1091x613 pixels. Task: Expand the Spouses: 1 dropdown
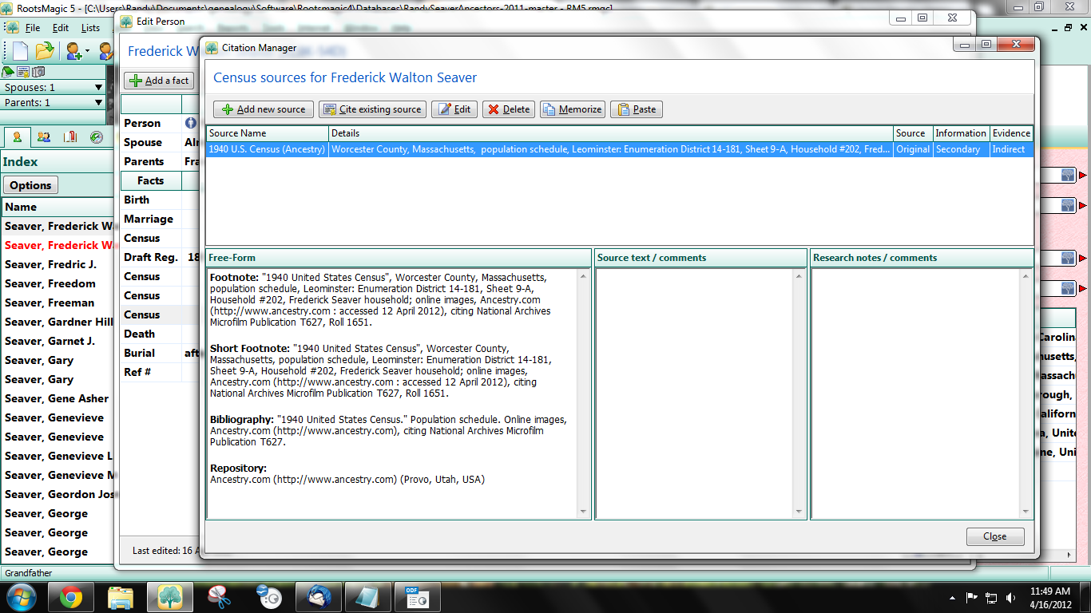(x=100, y=86)
